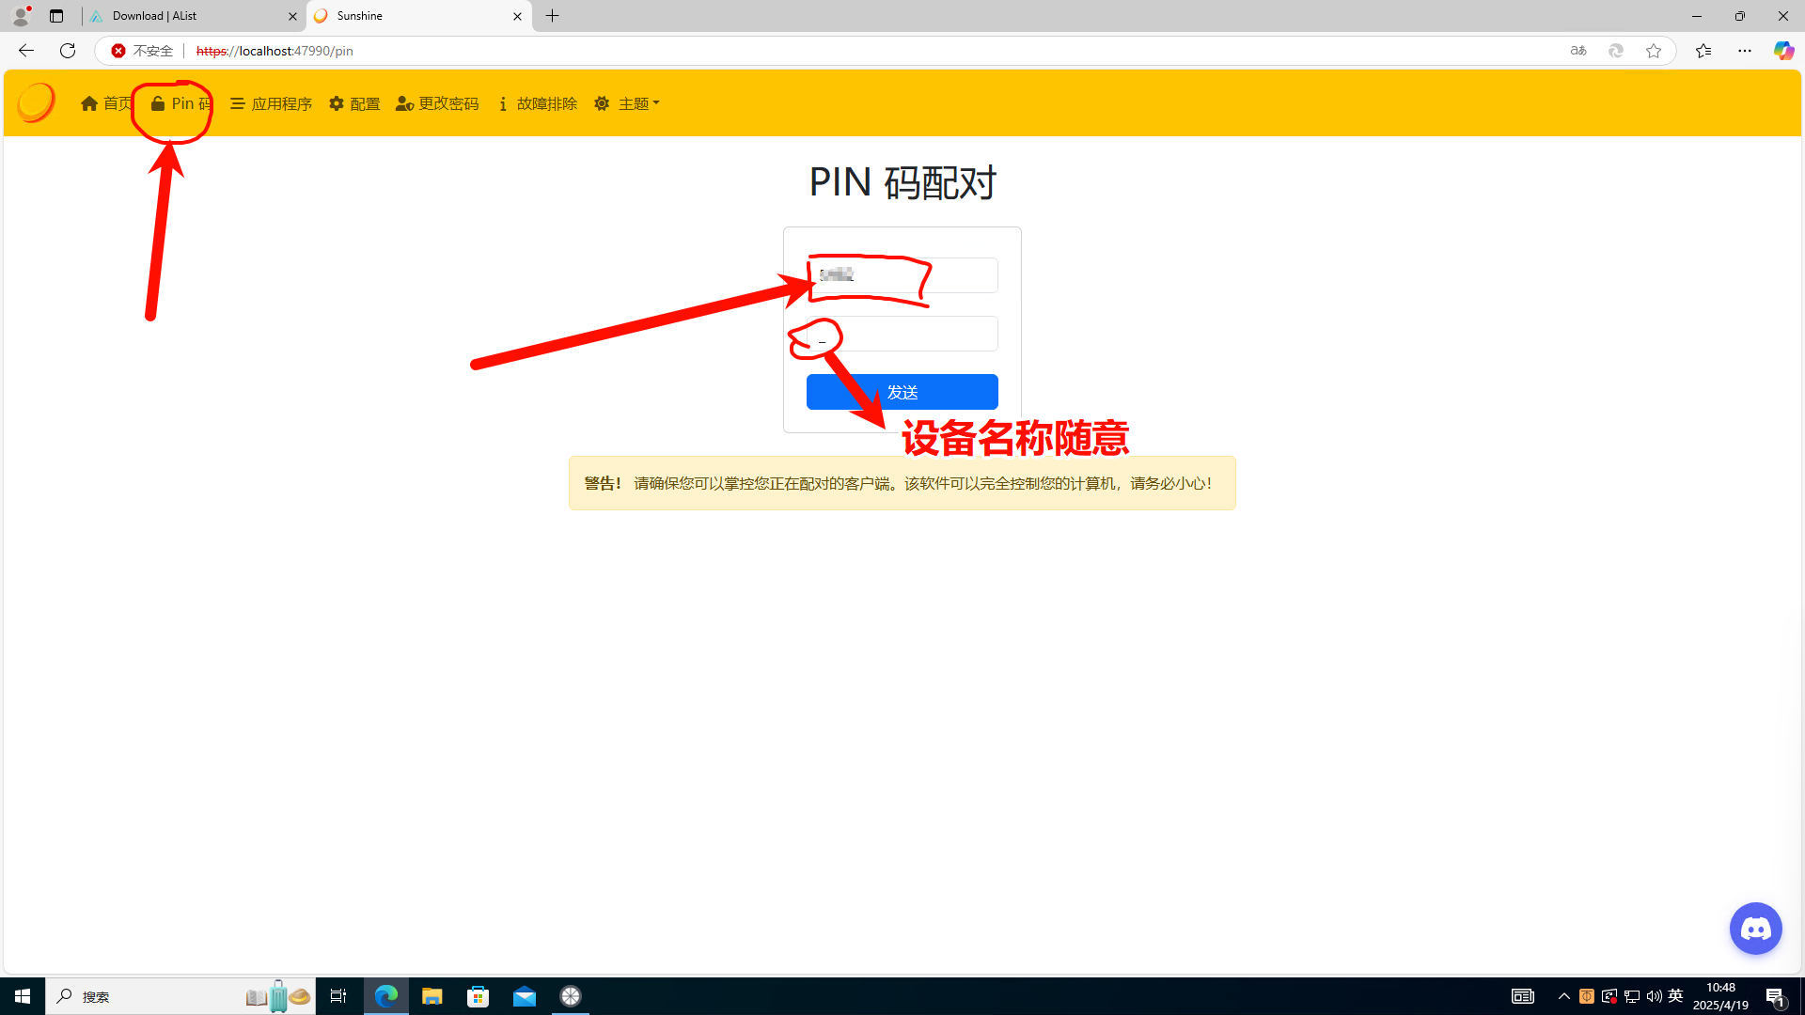Go to 应用程序 applications page
The height and width of the screenshot is (1015, 1805).
click(271, 103)
